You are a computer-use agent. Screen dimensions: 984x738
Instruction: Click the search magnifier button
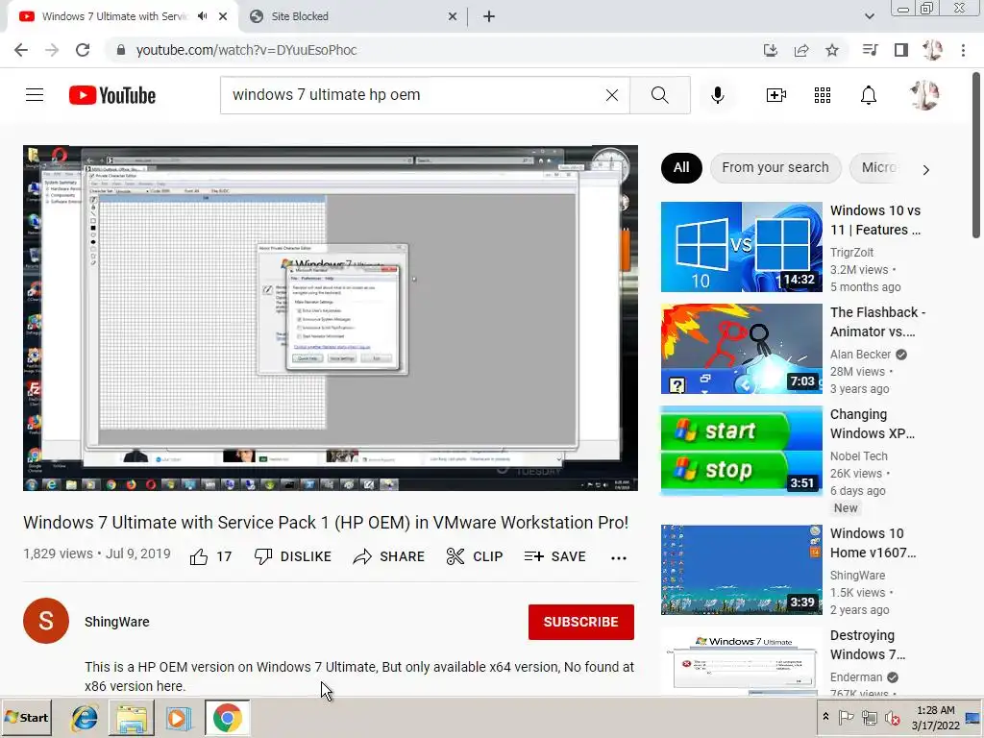coord(659,95)
